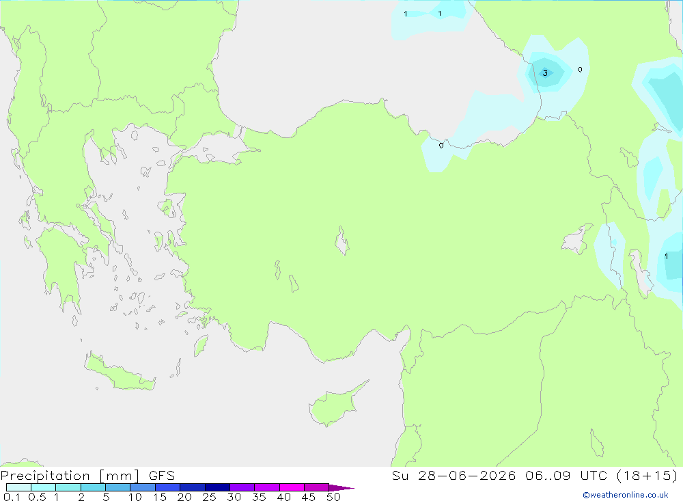The height and width of the screenshot is (501, 683).
Task: Click the '06..09' time range text
Action: click(x=548, y=475)
